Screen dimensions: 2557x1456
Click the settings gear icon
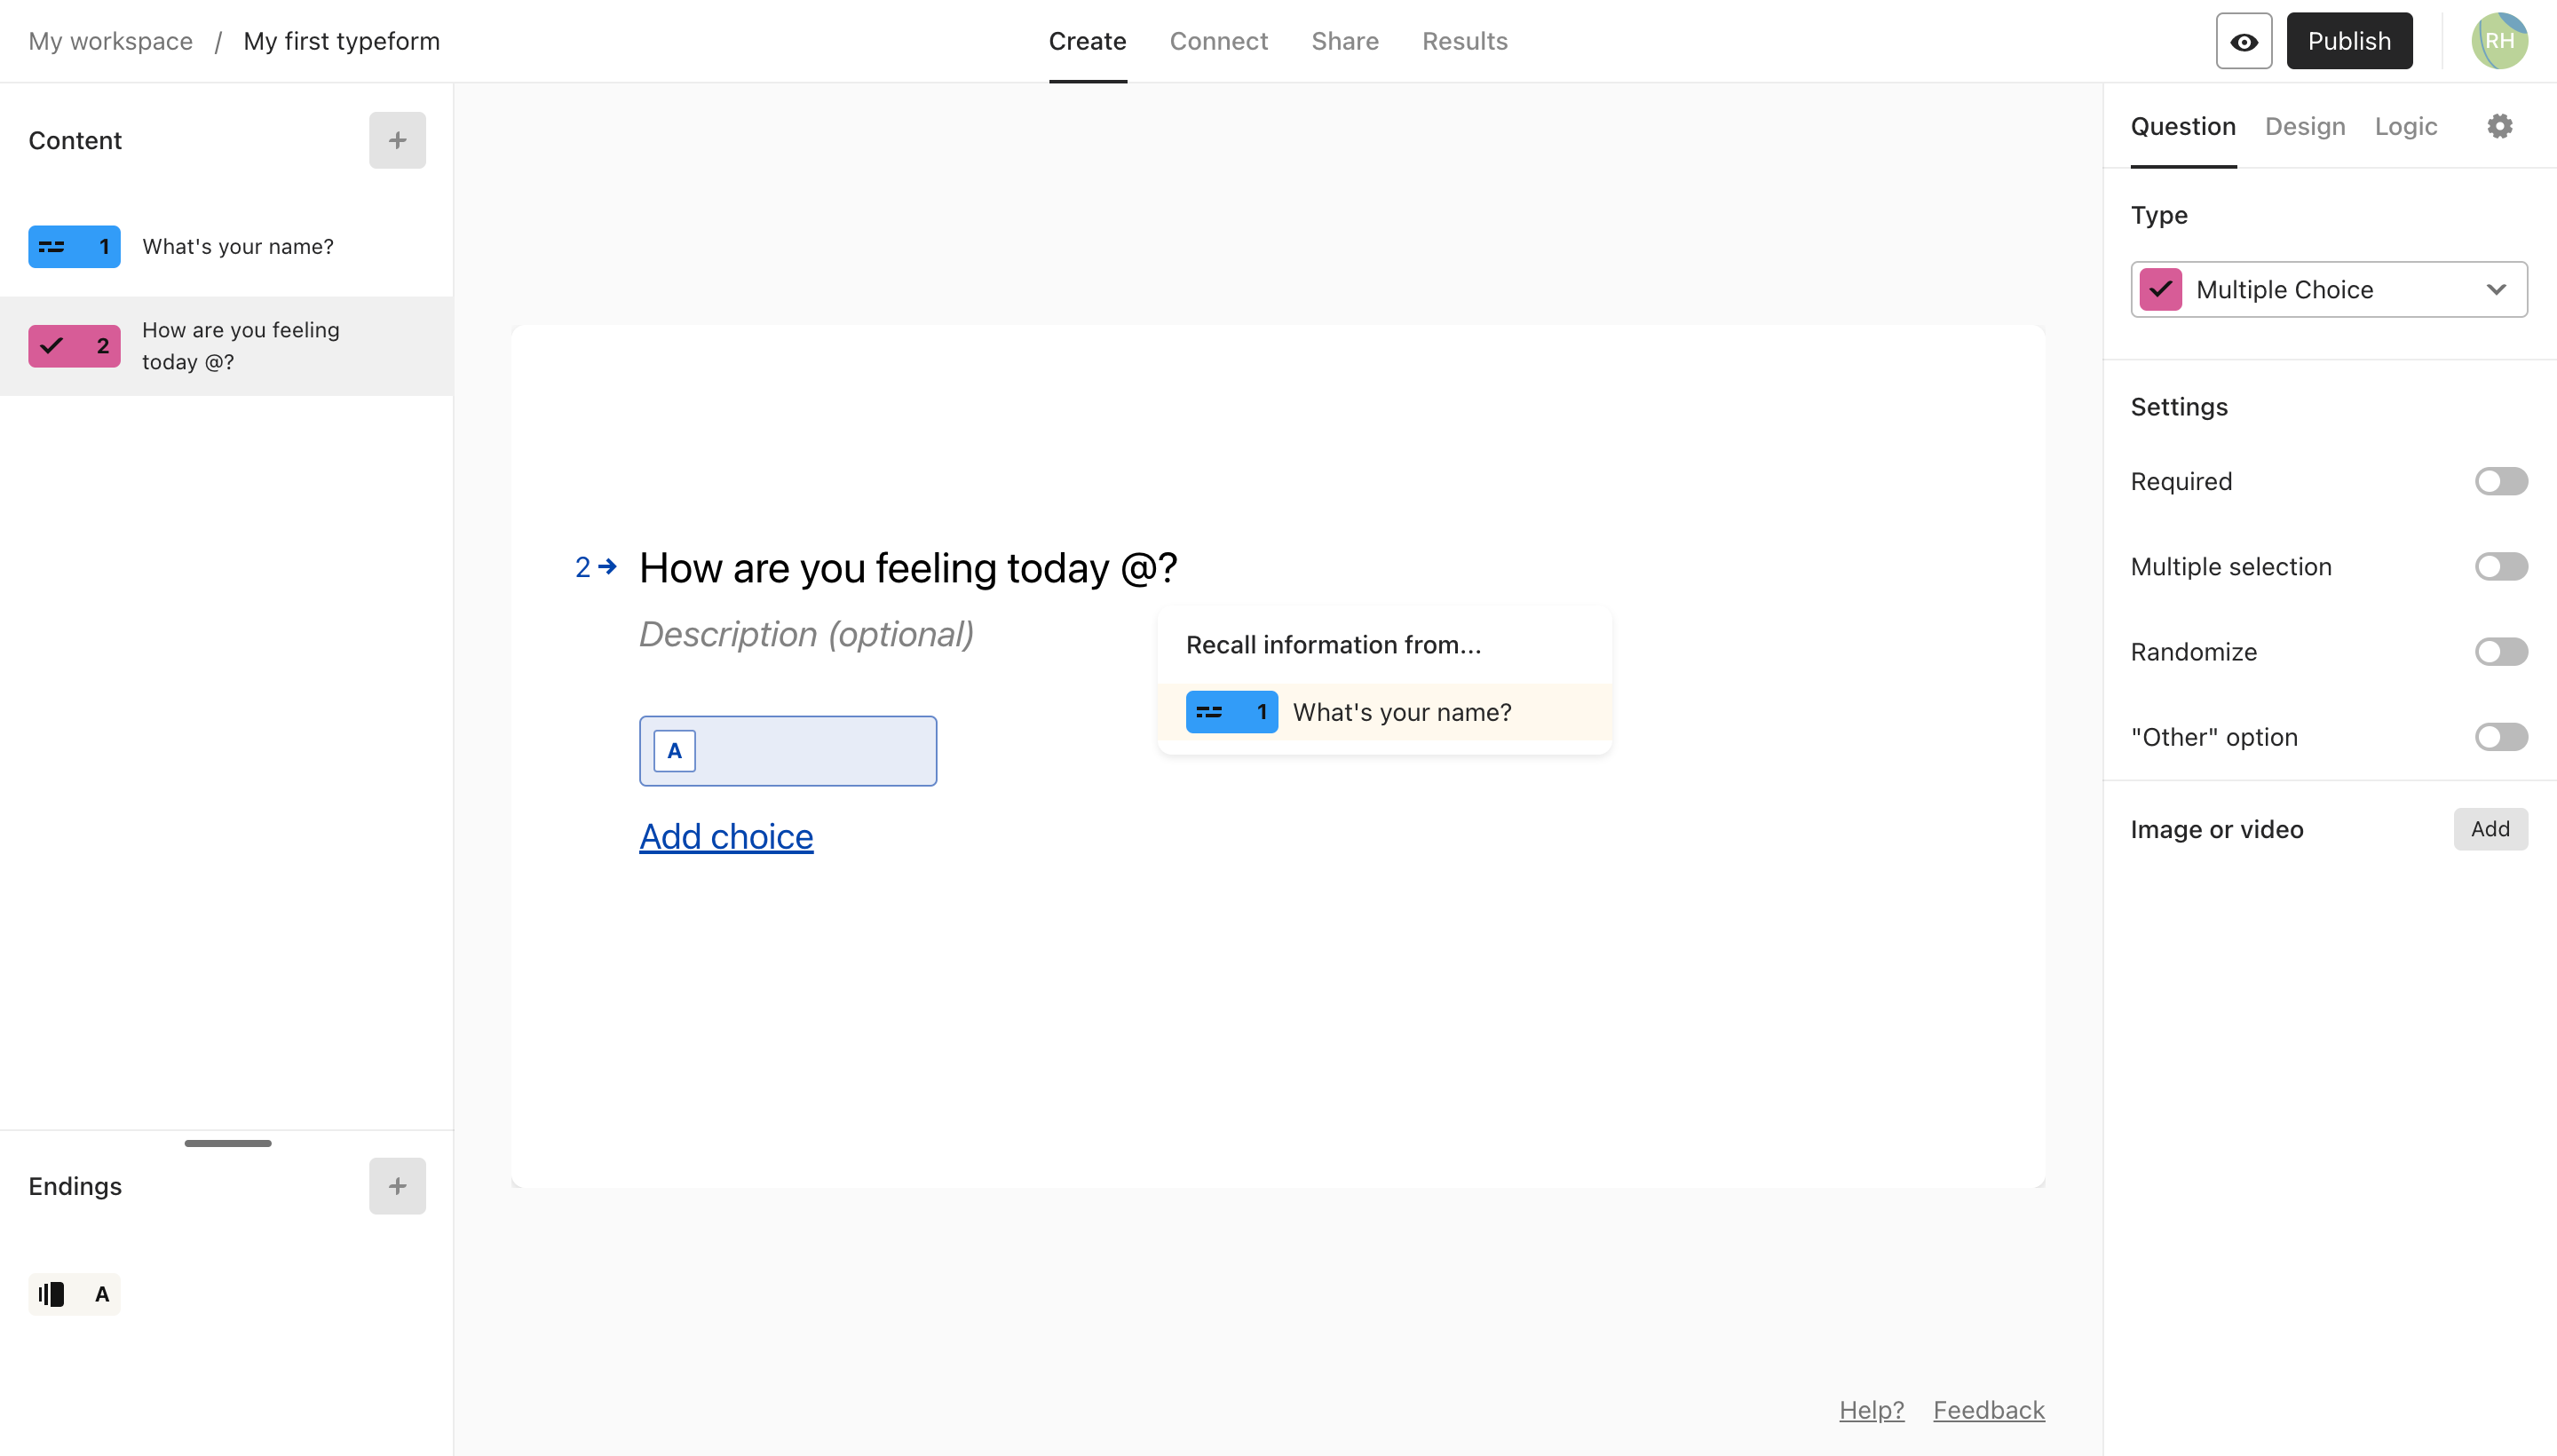click(x=2499, y=126)
